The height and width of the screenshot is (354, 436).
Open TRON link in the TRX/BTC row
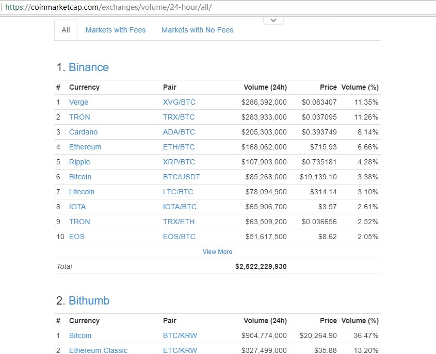coord(79,117)
